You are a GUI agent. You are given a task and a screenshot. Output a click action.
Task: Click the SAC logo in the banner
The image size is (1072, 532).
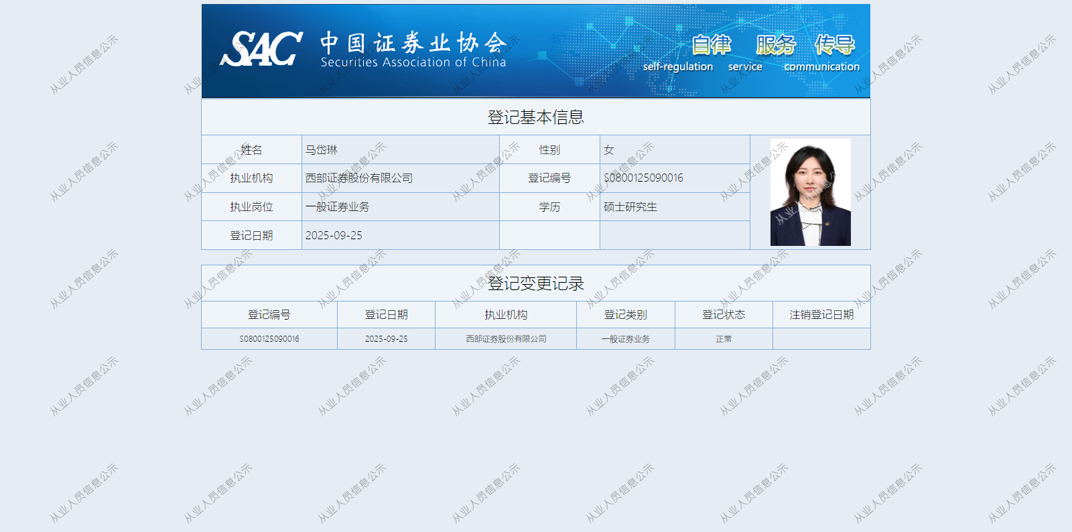[261, 49]
